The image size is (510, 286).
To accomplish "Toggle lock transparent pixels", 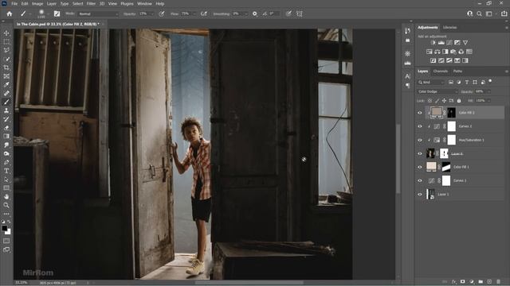I will (x=430, y=101).
